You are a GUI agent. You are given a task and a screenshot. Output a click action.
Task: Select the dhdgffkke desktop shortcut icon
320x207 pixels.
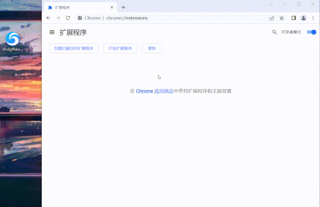tap(12, 42)
